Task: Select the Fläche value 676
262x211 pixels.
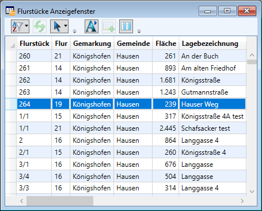Action: (166, 165)
